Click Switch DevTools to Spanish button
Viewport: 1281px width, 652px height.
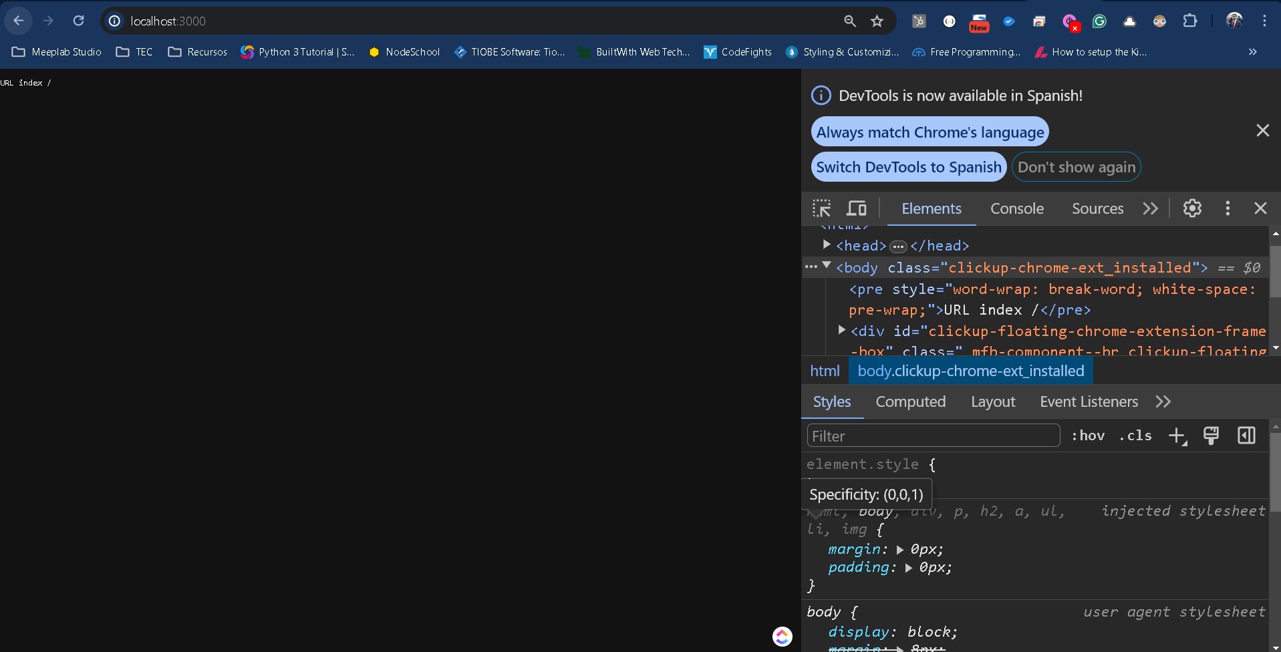(x=909, y=167)
